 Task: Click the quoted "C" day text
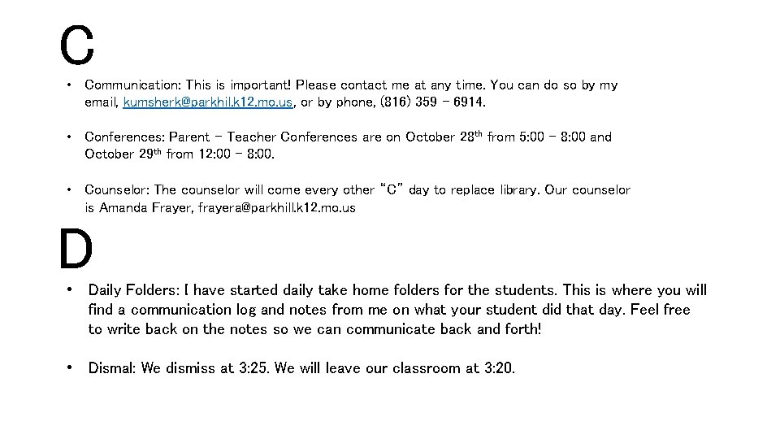392,190
